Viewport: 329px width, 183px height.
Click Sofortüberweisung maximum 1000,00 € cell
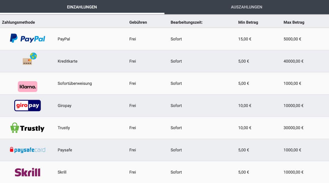292,83
